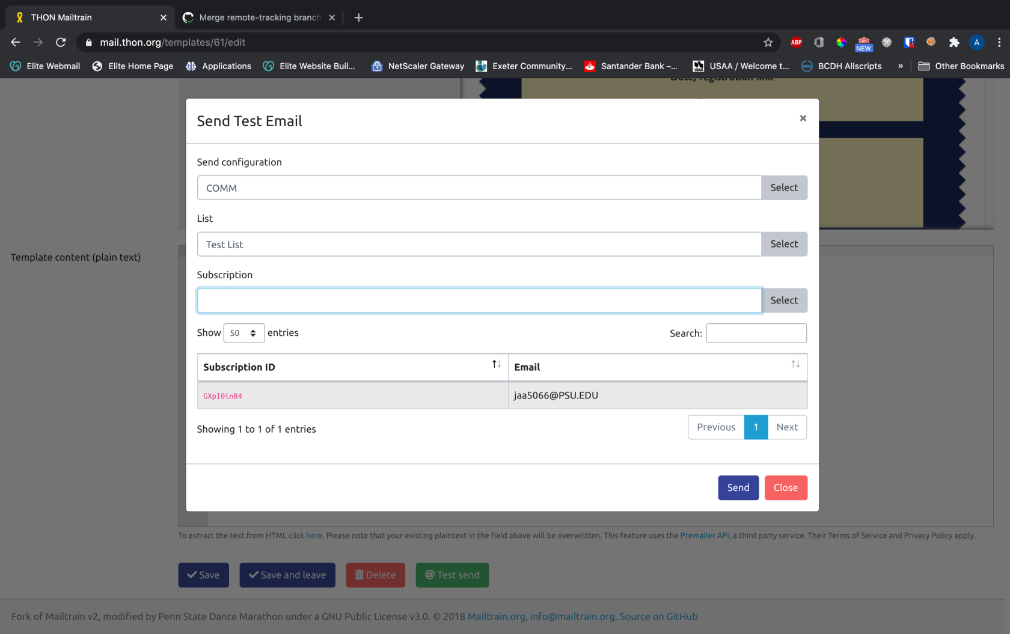
Task: Open the NetScaler Gateway bookmark
Action: click(x=418, y=66)
